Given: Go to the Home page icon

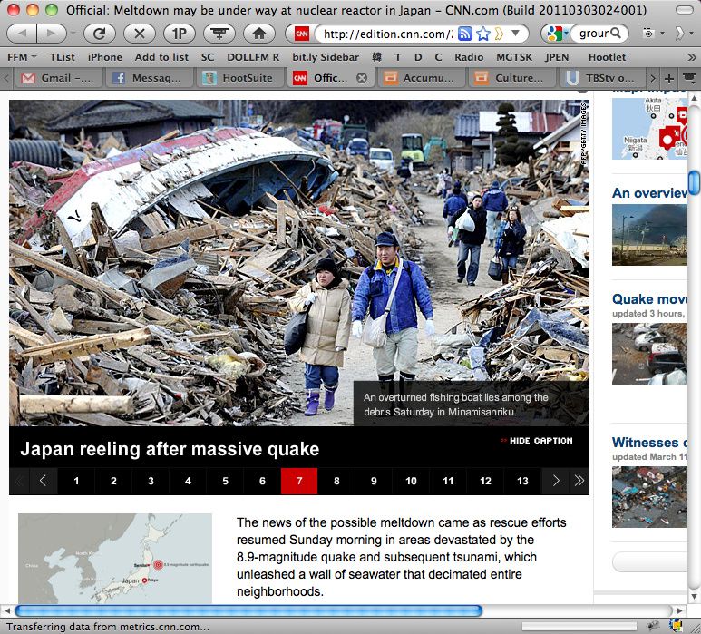Looking at the screenshot, I should coord(258,34).
